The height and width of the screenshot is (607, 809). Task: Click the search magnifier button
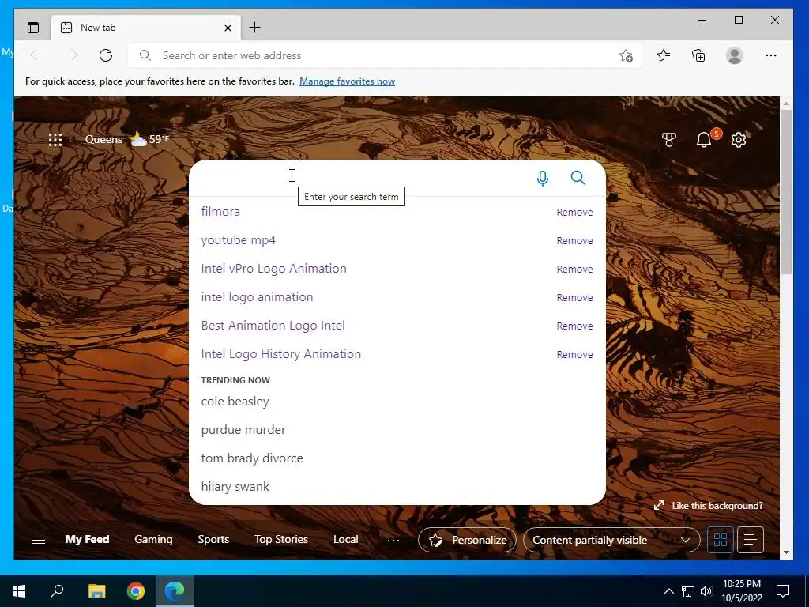578,178
